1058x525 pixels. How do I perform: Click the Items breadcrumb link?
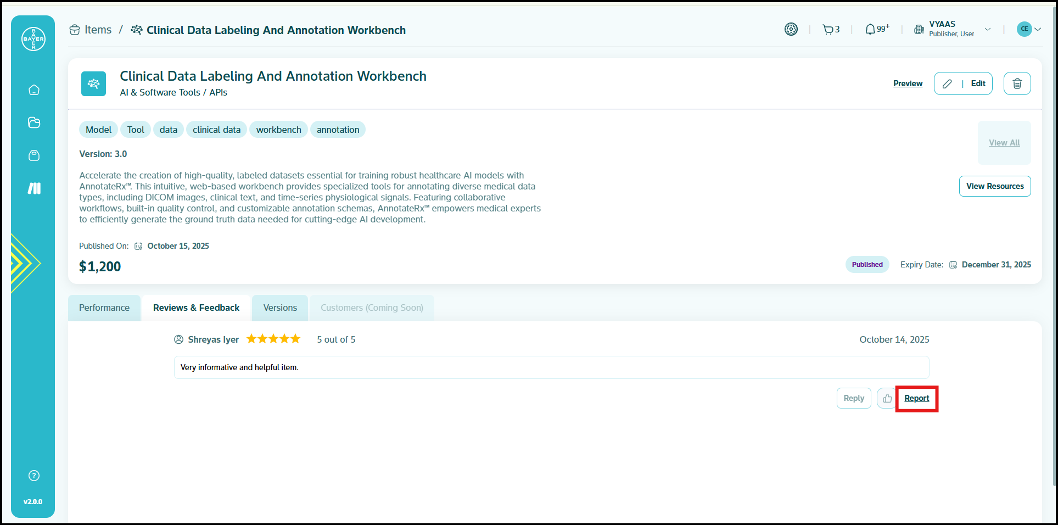98,30
